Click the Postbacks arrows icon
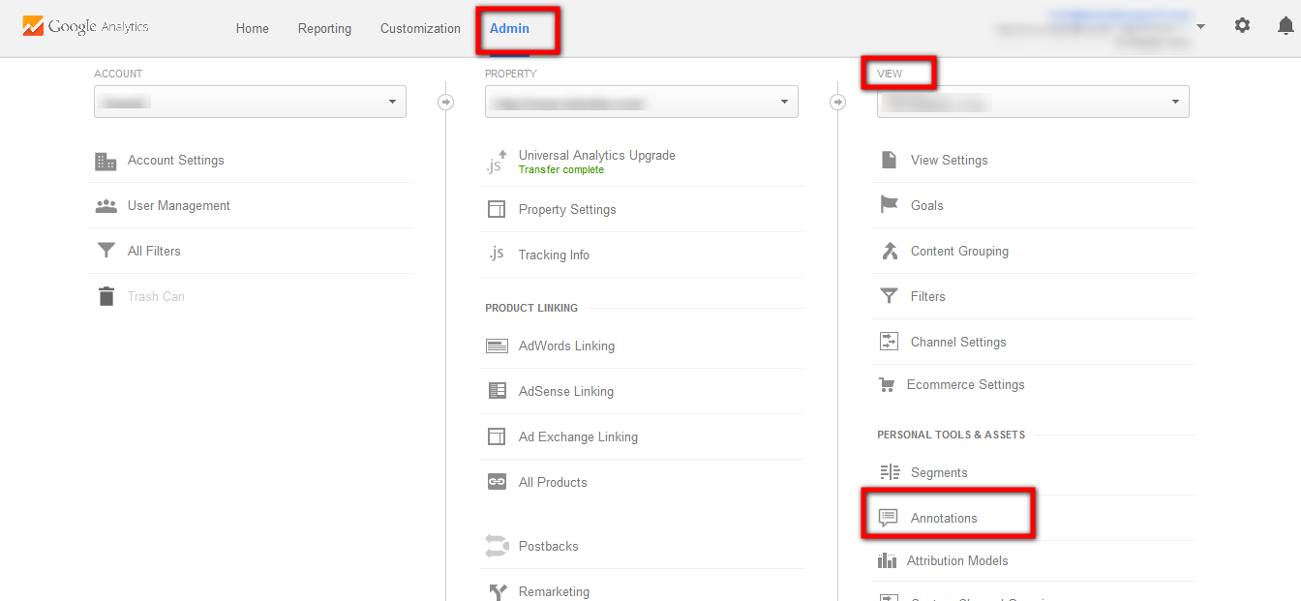The image size is (1301, 601). [497, 547]
